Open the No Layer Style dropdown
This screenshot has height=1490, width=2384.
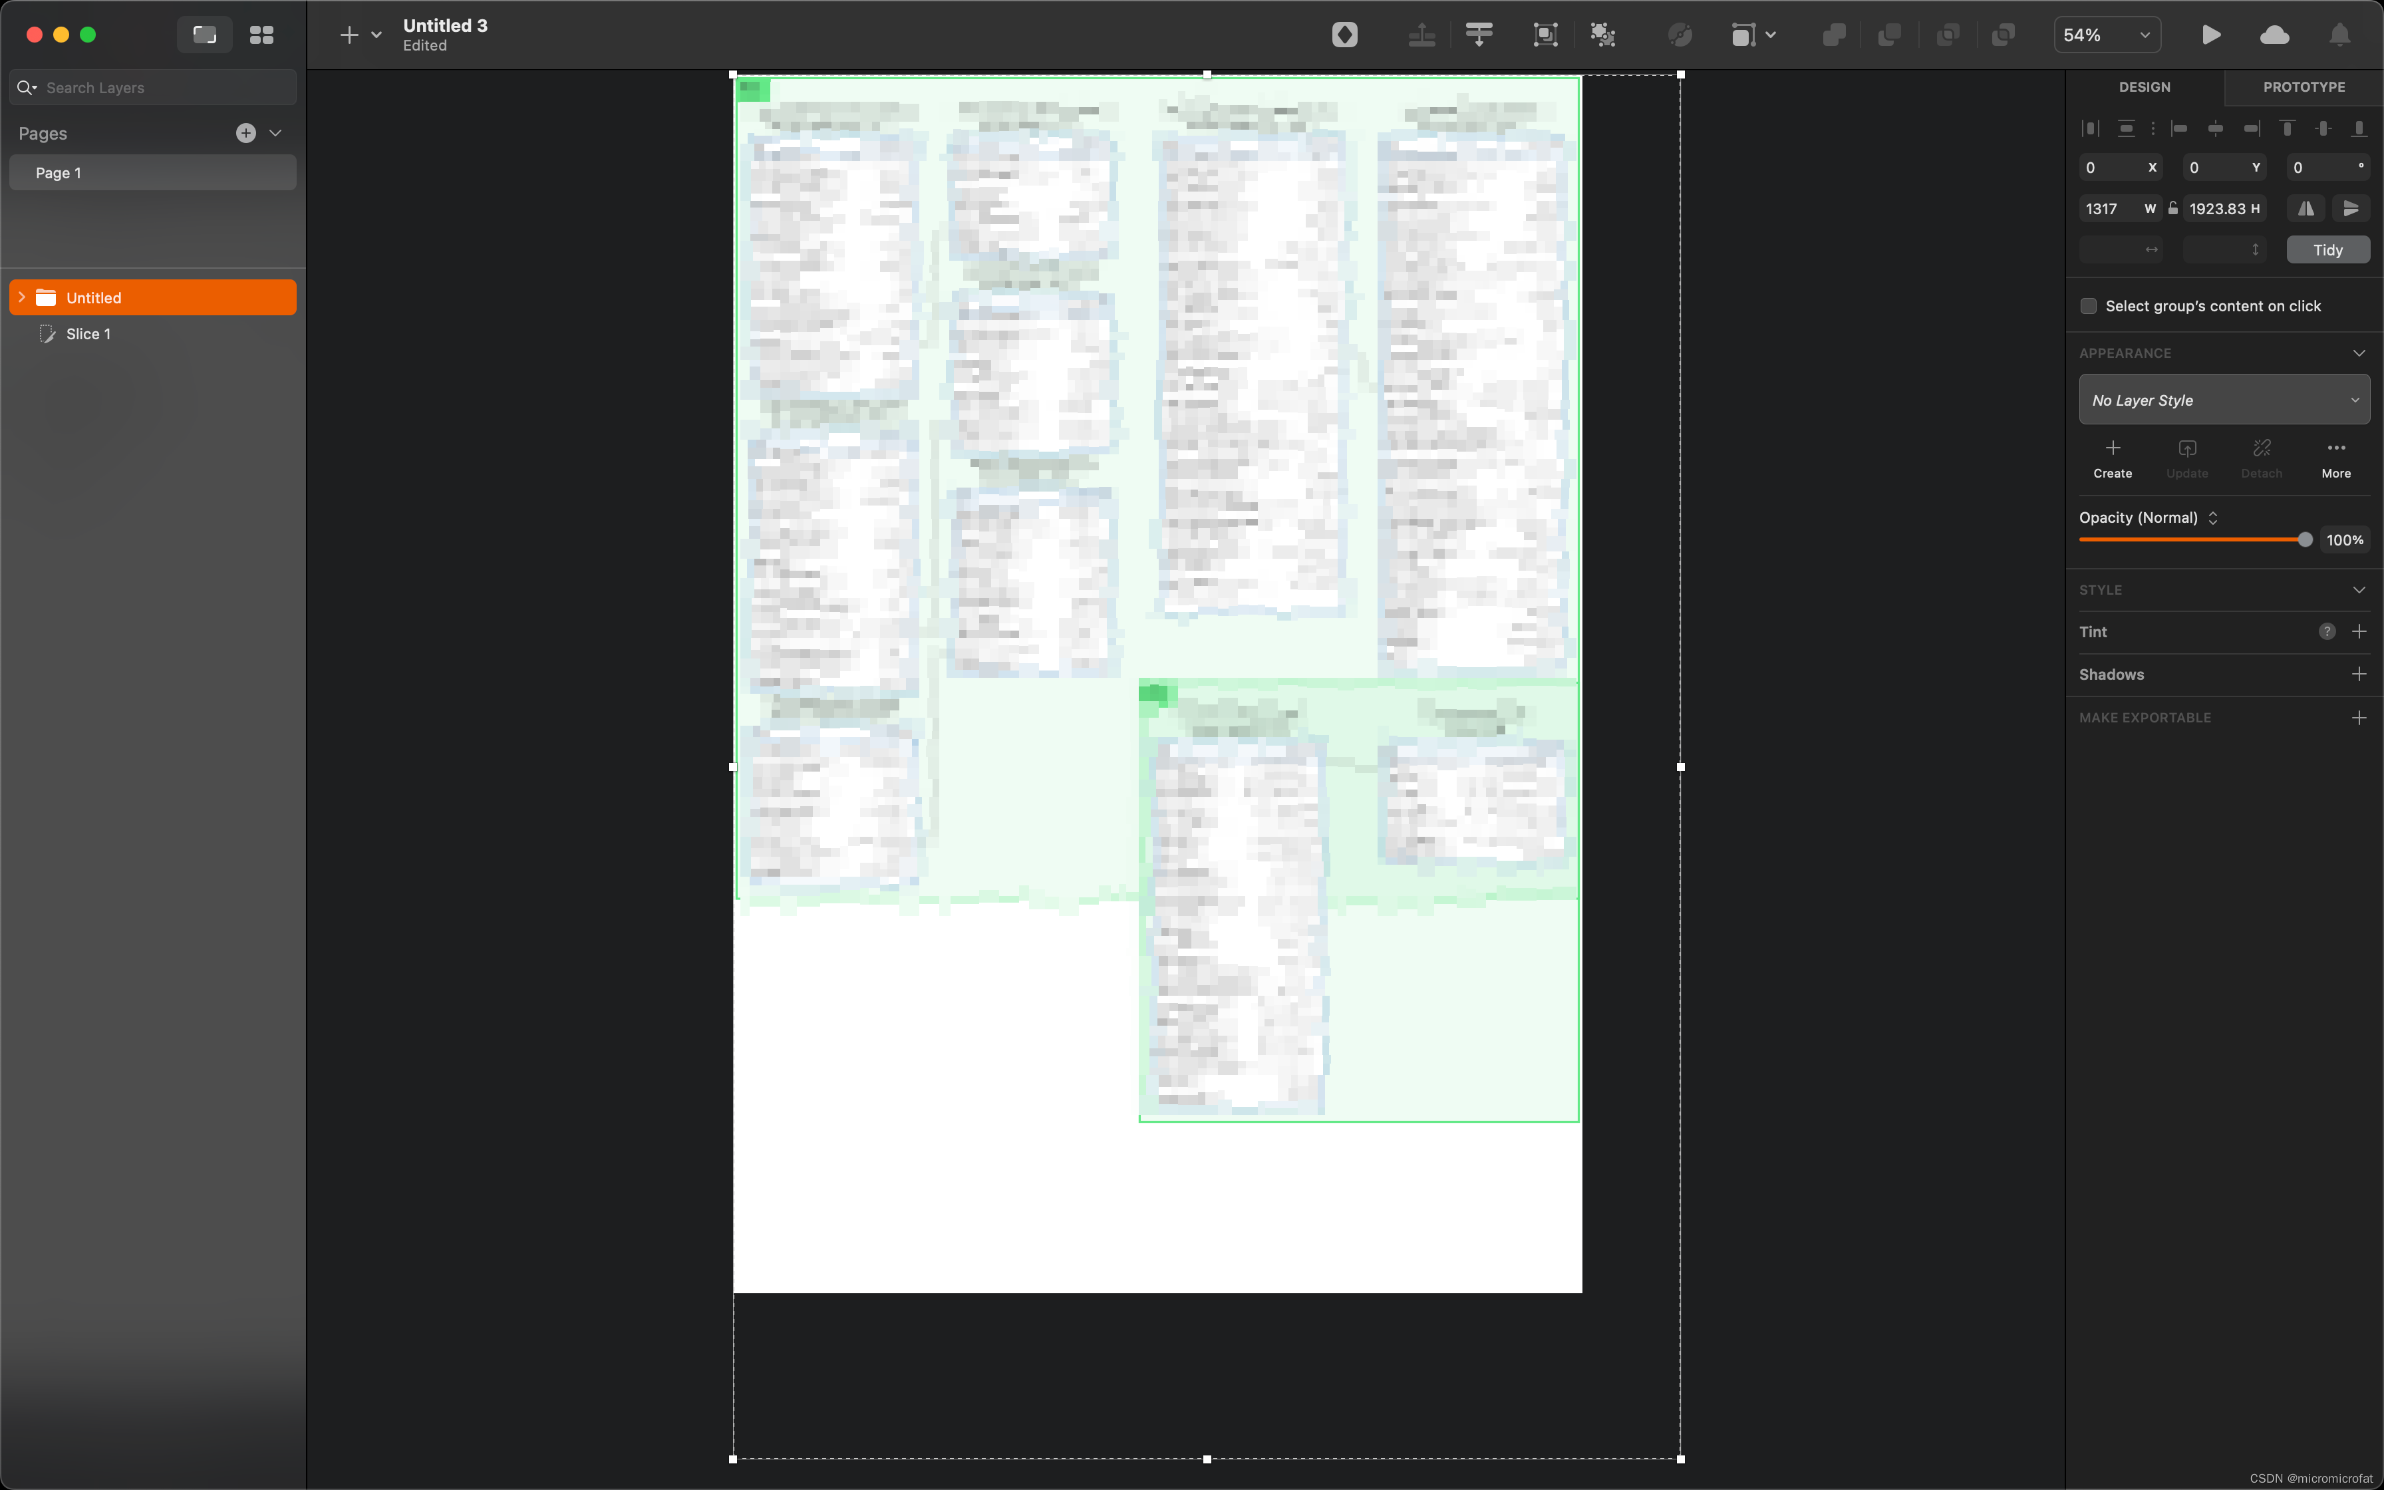coord(2224,400)
